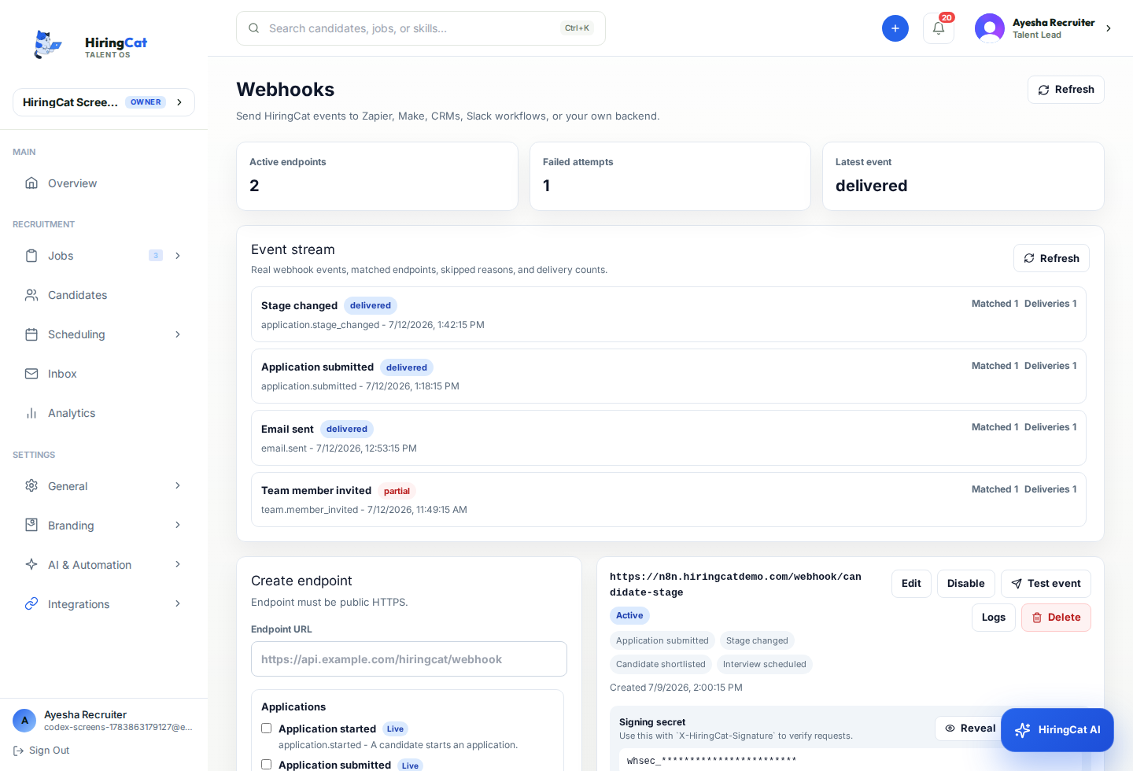Edit the candidate-stage webhook endpoint
1133x771 pixels.
(911, 584)
